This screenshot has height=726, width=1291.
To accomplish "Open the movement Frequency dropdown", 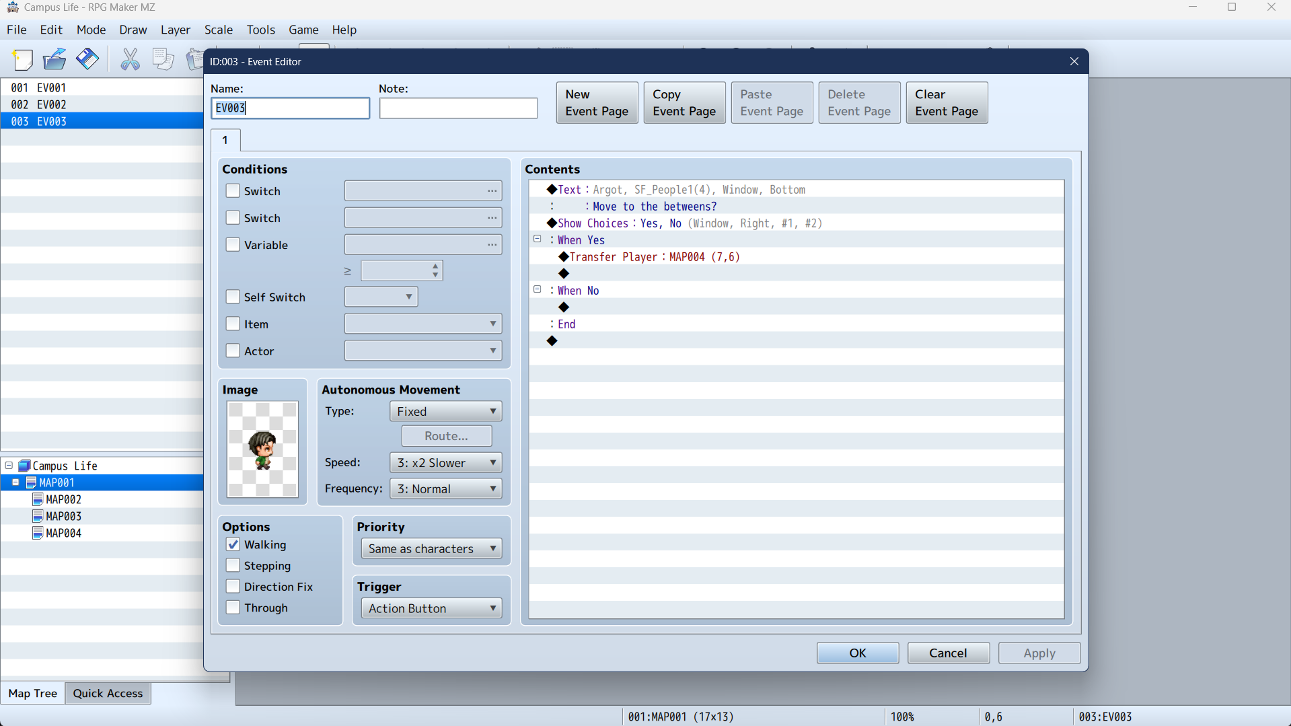I will click(445, 488).
